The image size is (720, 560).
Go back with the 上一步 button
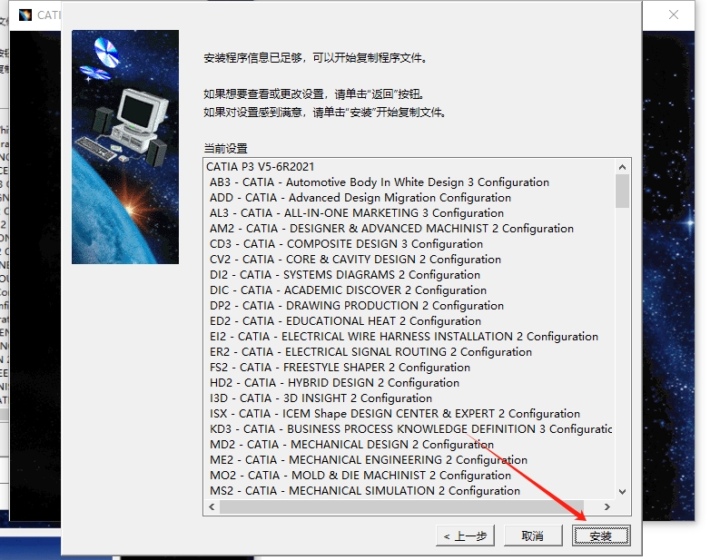(x=465, y=535)
